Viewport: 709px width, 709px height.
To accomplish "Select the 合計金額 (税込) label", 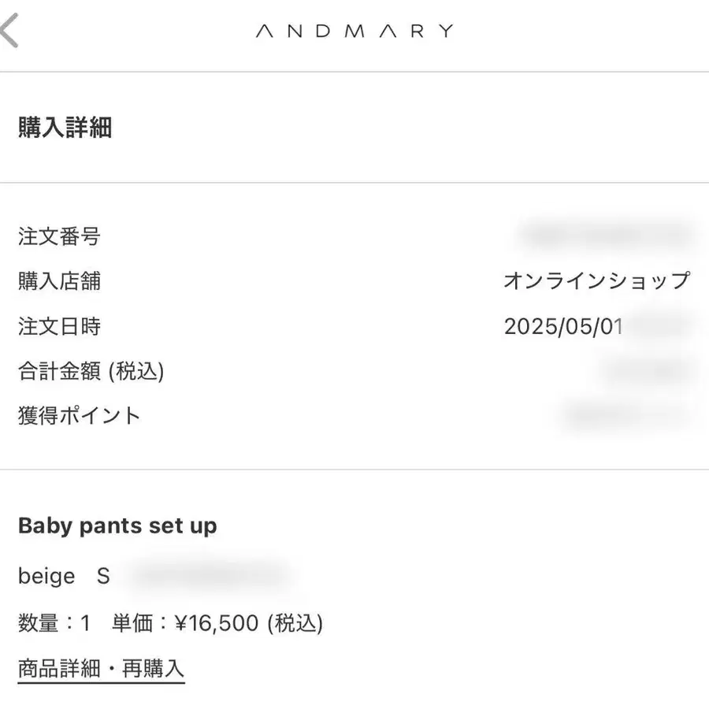I will (x=91, y=371).
